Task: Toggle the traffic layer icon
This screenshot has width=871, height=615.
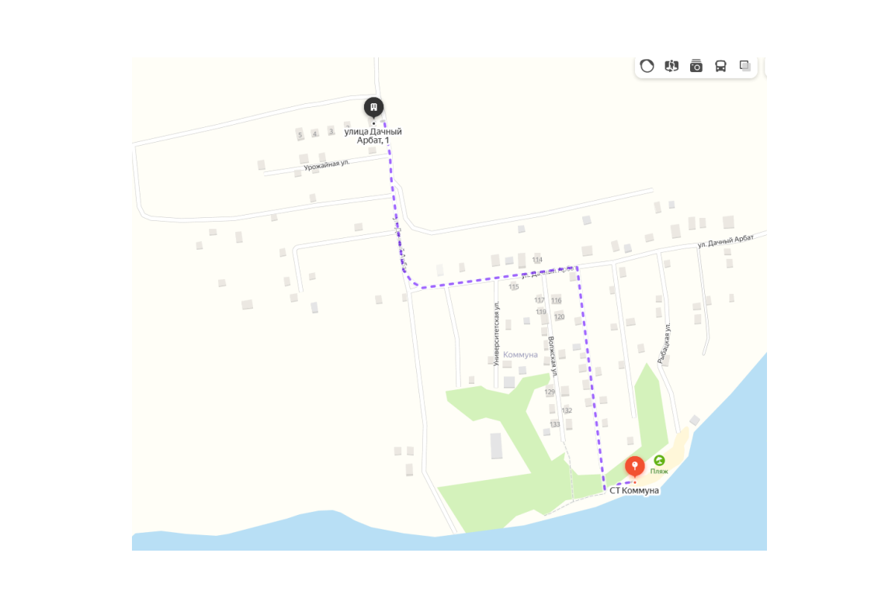Action: coord(647,66)
